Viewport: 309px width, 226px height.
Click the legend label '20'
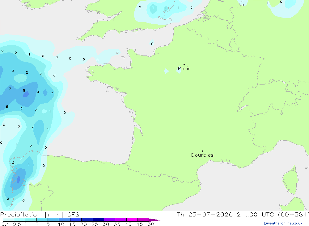(83, 224)
